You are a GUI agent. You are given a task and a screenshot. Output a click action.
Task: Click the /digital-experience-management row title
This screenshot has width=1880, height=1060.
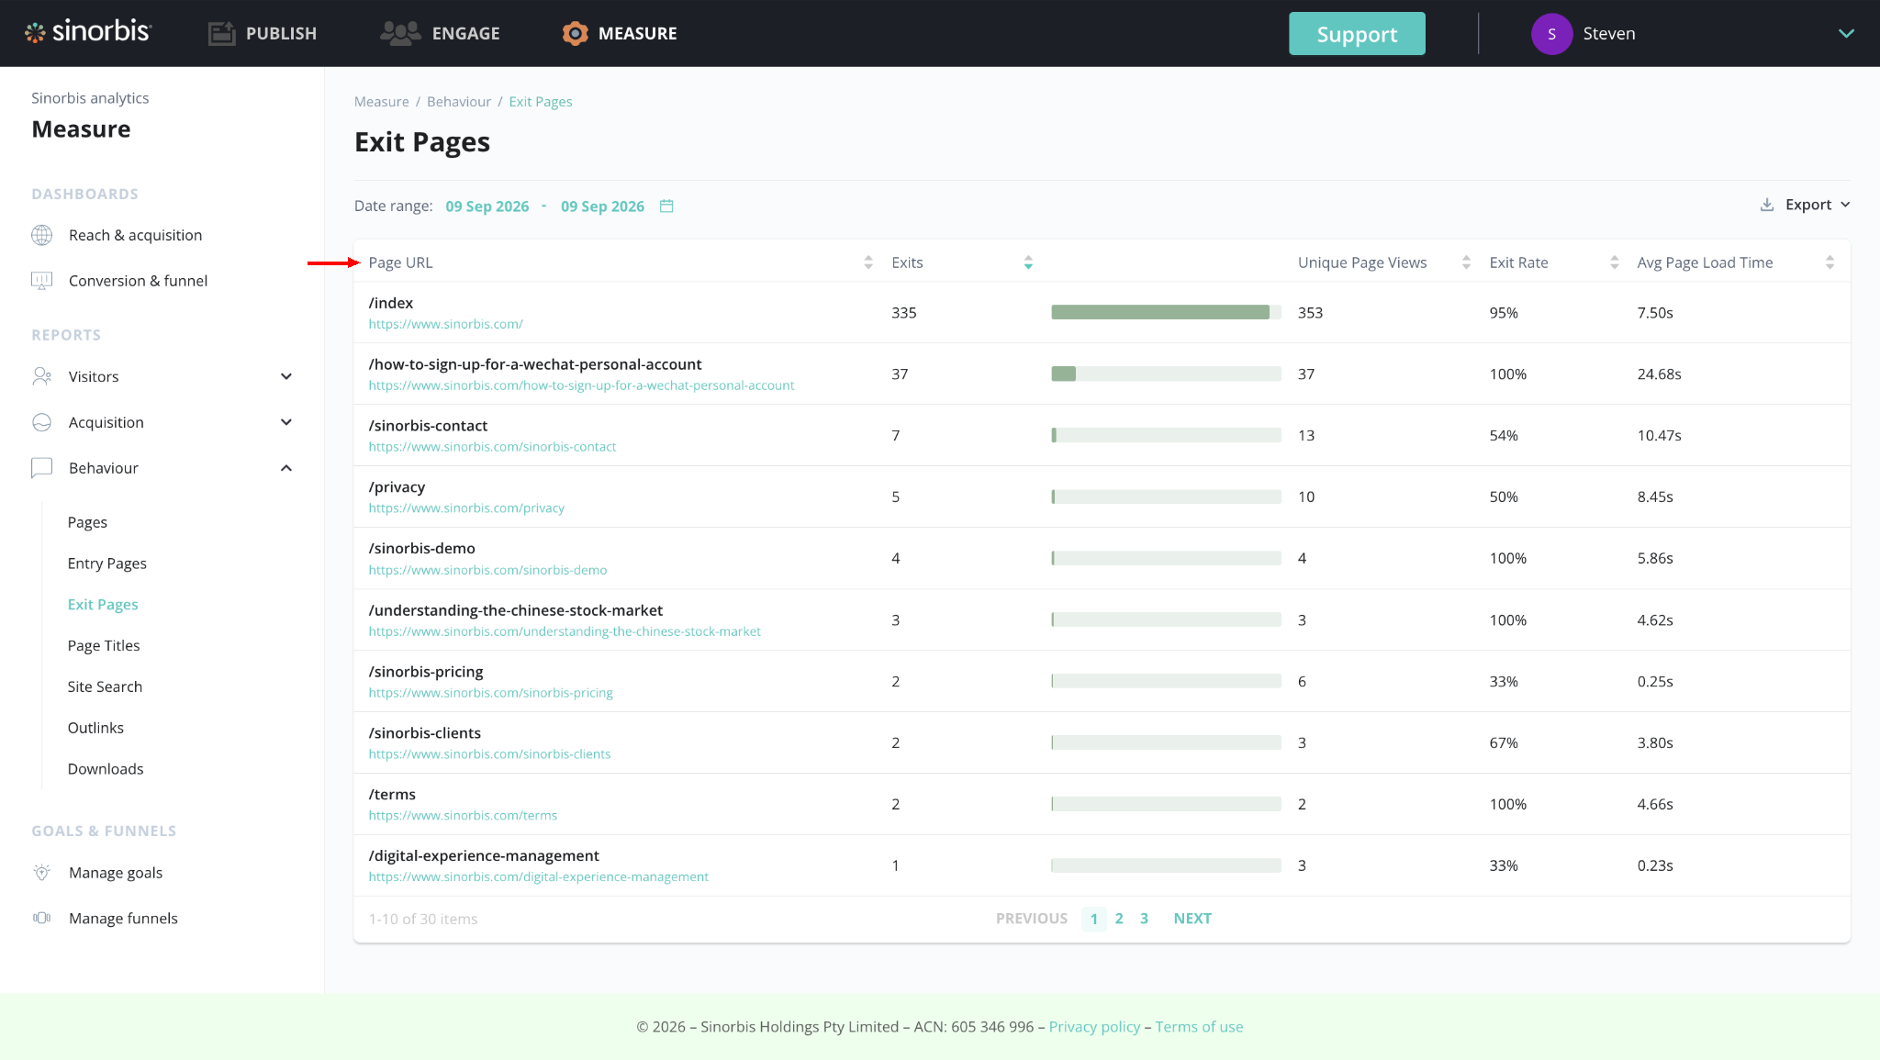pyautogui.click(x=484, y=855)
